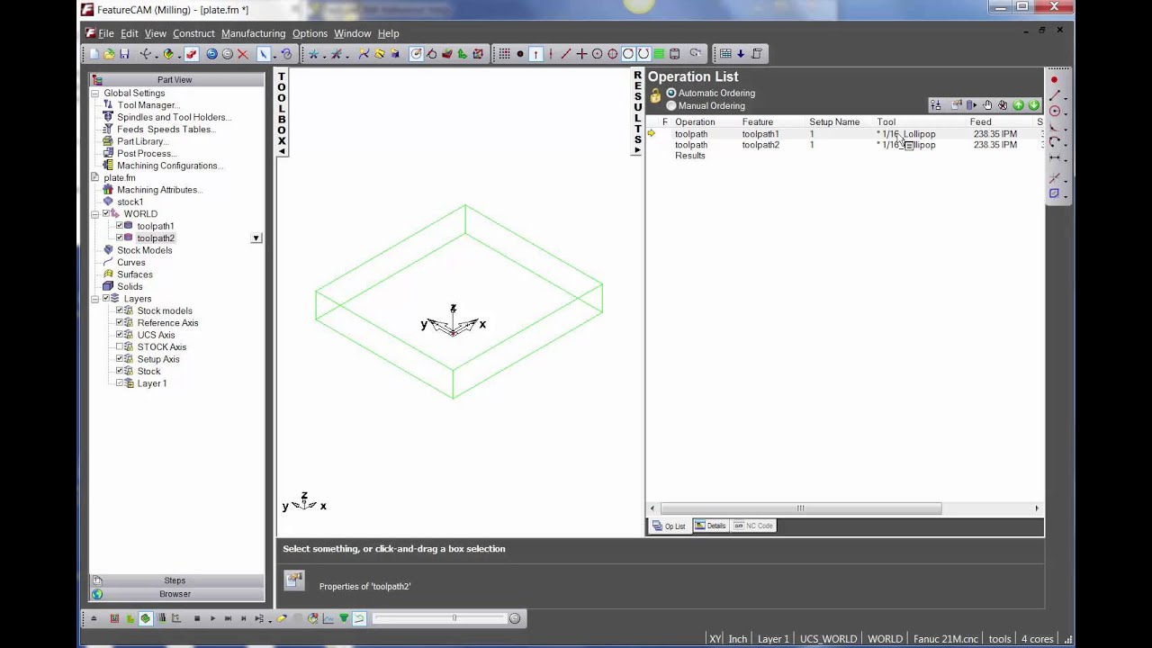Select the arrow Select tool icon
The image size is (1152, 648).
pyautogui.click(x=265, y=54)
